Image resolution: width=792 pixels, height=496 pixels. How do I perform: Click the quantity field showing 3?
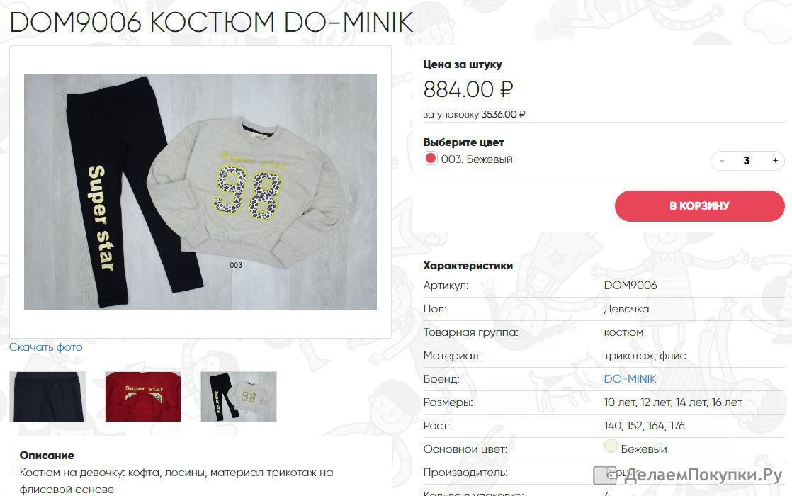pos(747,160)
